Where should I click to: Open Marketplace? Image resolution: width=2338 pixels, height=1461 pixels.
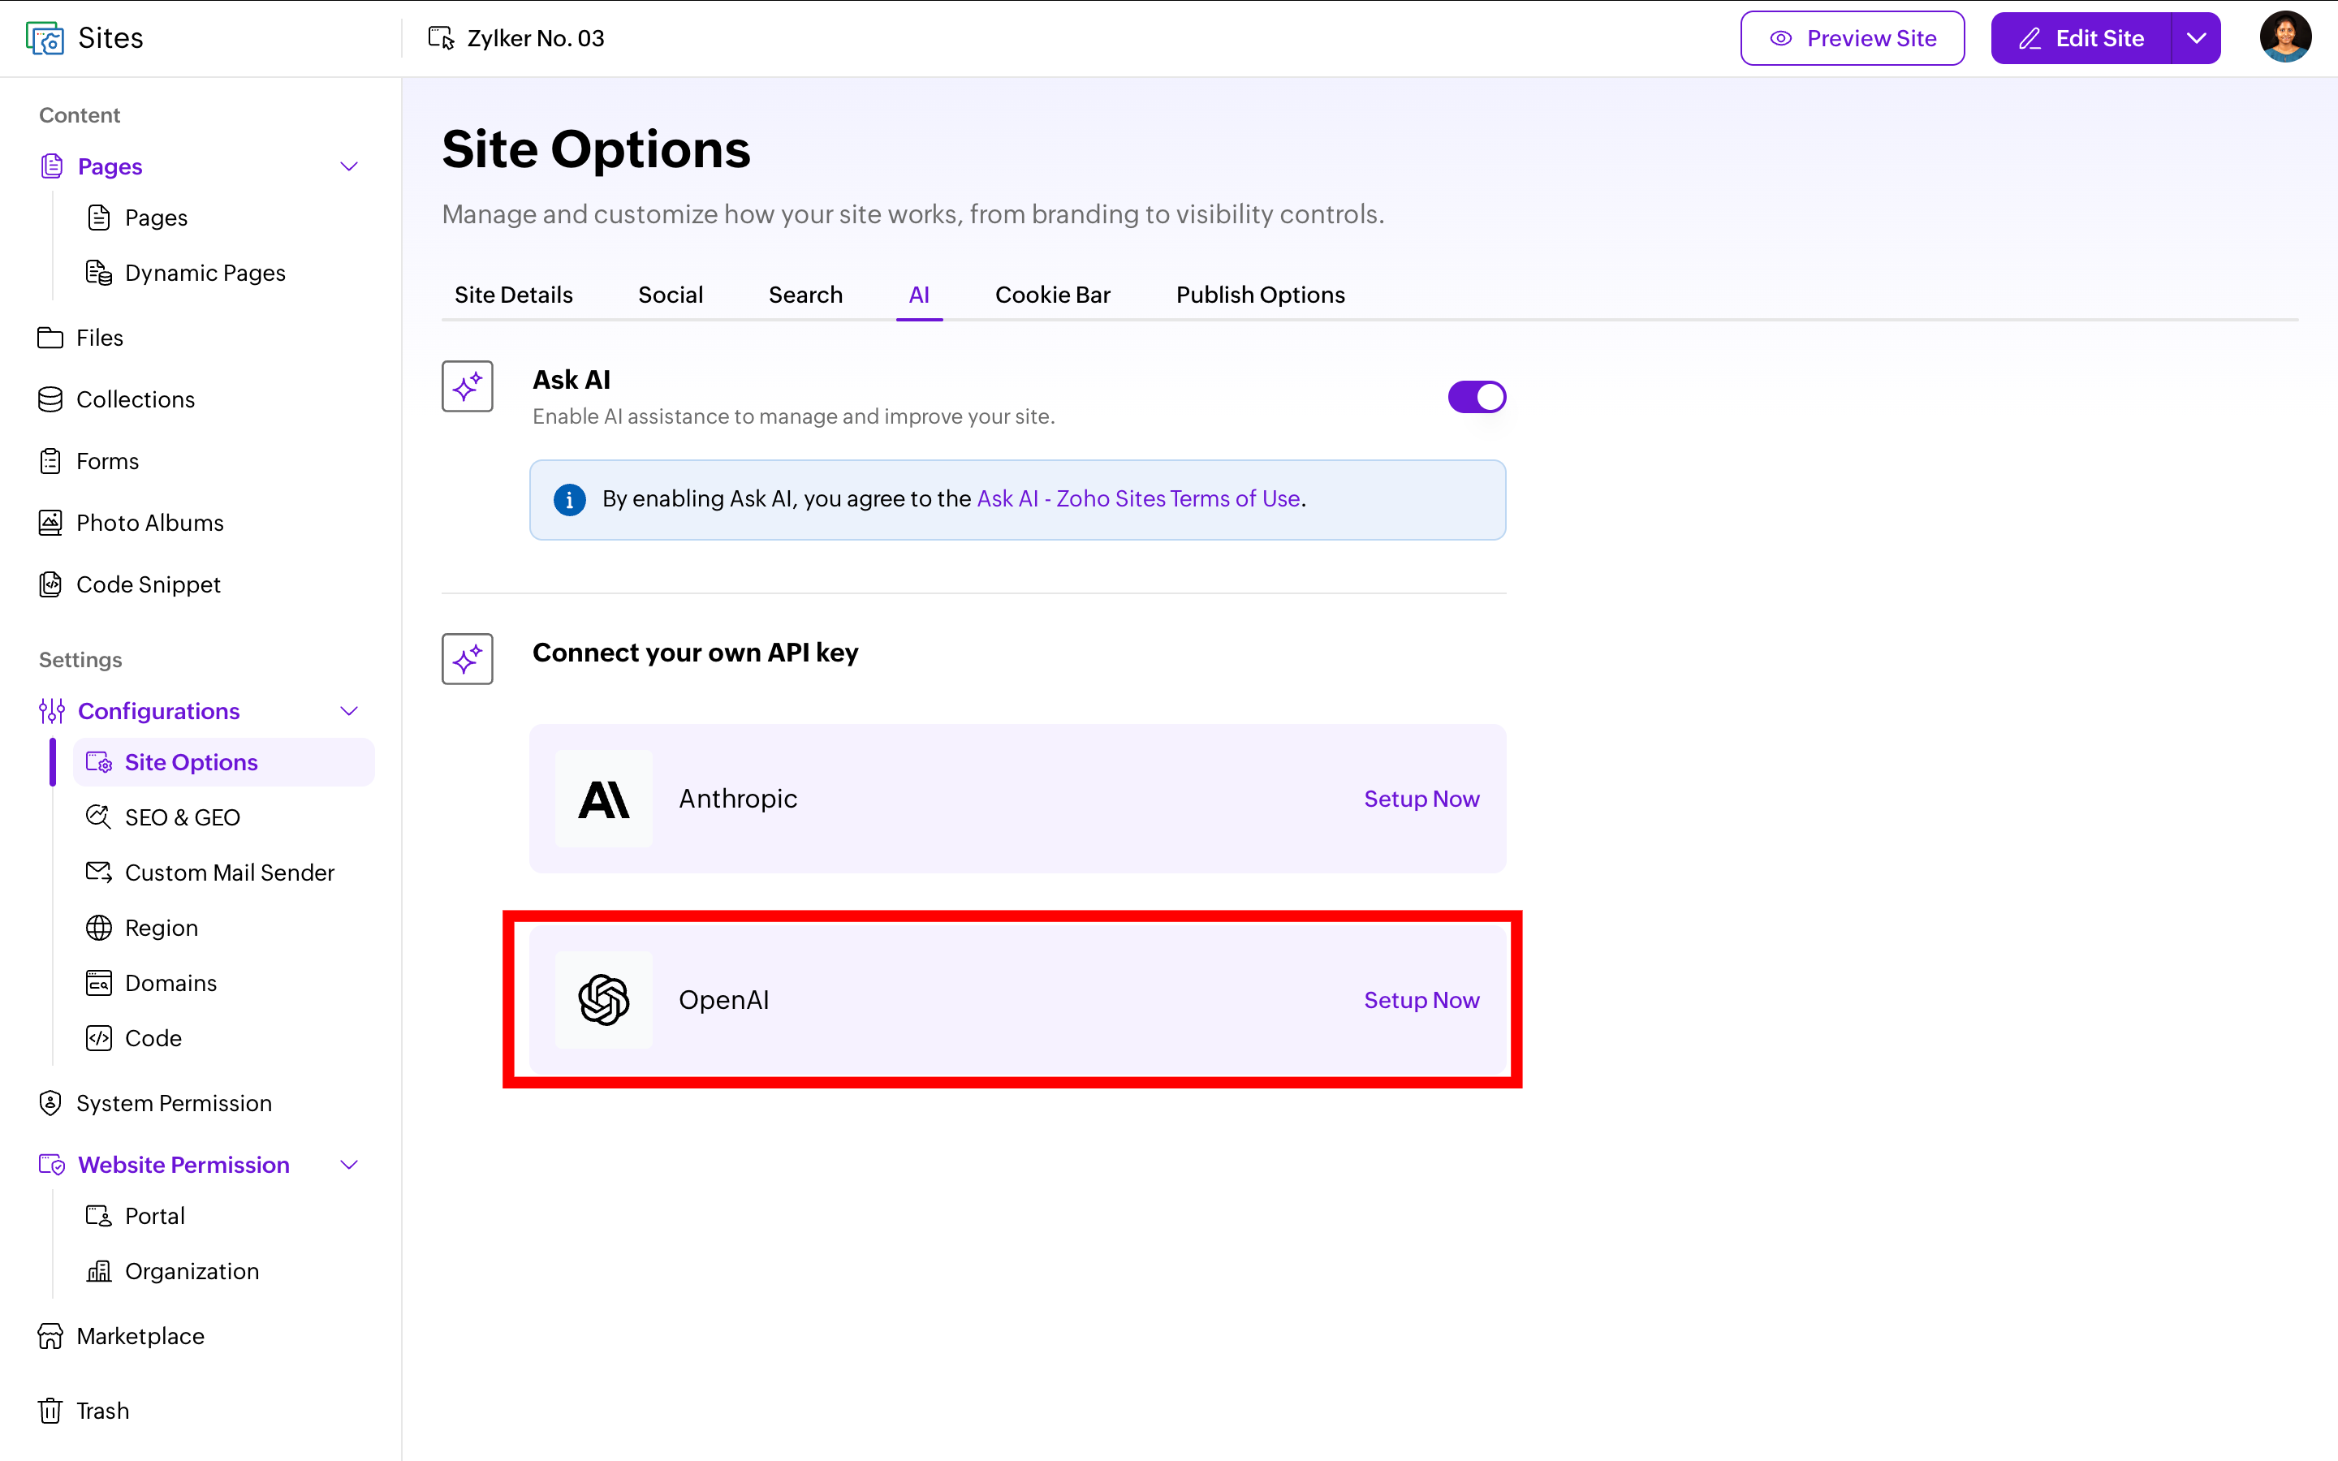pos(121,1335)
